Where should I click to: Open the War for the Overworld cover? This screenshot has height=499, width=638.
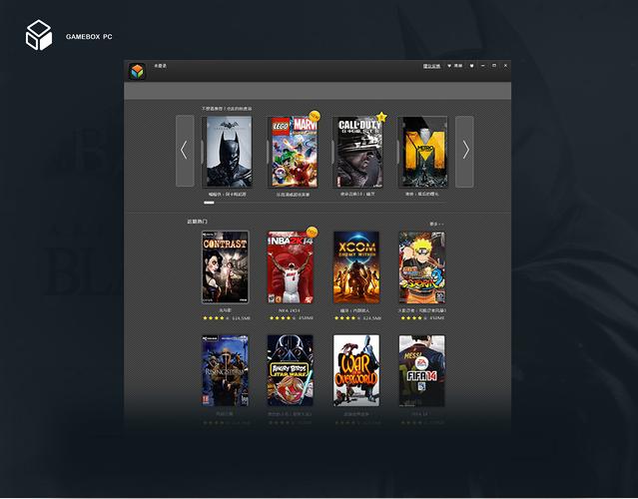pos(356,370)
